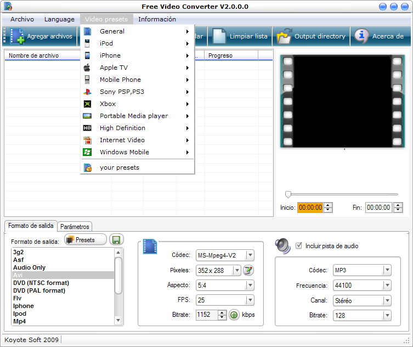This screenshot has height=347, width=413.
Task: Click the Presets button
Action: click(85, 240)
